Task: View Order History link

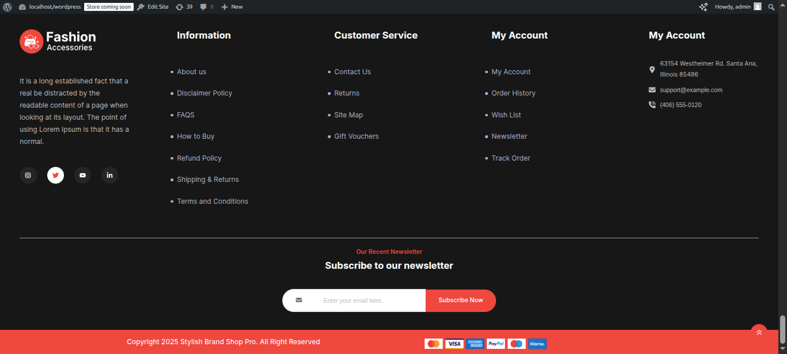Action: click(513, 93)
